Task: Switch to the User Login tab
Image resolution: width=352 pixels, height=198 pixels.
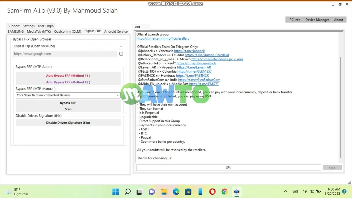Action: point(46,26)
